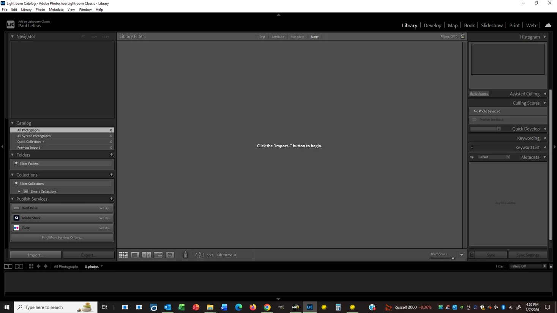Image resolution: width=557 pixels, height=313 pixels.
Task: Open the Filters Off preset dropdown in filter bar
Action: coord(449,36)
